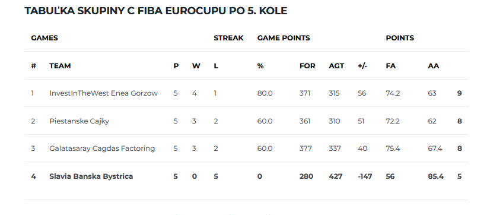The width and height of the screenshot is (487, 215).
Task: Click the GAME POINTS group header
Action: pyautogui.click(x=284, y=38)
